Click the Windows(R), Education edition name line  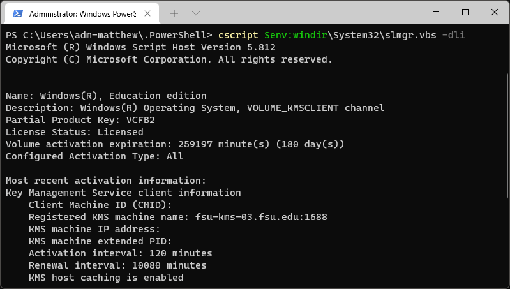coord(106,96)
